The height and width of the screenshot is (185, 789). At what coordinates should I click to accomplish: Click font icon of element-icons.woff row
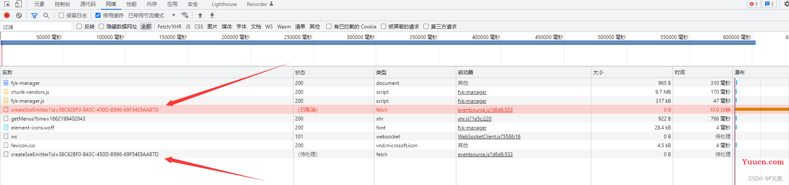pyautogui.click(x=6, y=127)
